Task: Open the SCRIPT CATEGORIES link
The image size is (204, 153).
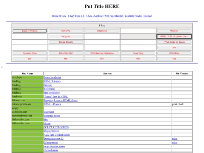Action: coord(56,127)
